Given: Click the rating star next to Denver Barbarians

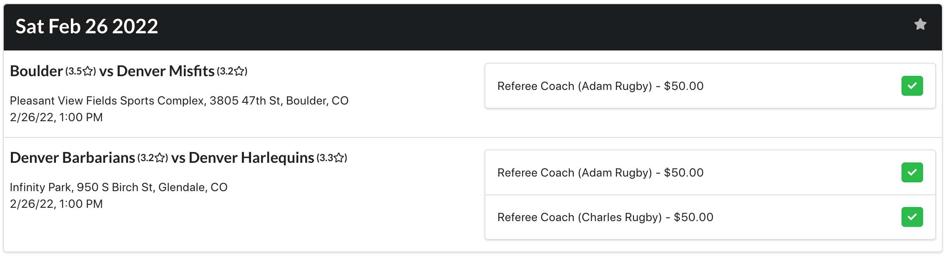Looking at the screenshot, I should [160, 158].
